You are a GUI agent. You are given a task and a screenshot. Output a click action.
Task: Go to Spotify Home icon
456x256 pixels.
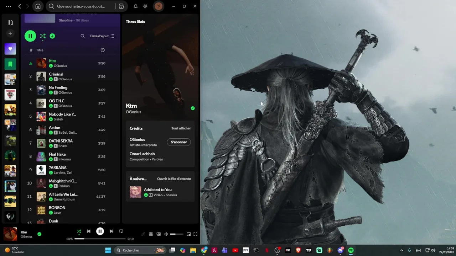point(38,6)
